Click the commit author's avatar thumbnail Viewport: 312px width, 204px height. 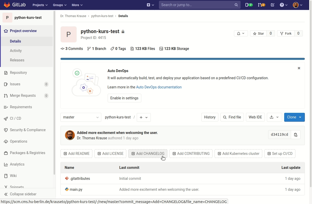coord(70,135)
